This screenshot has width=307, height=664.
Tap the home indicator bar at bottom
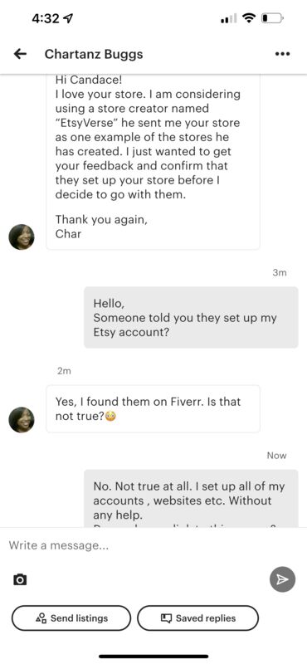pyautogui.click(x=153, y=657)
